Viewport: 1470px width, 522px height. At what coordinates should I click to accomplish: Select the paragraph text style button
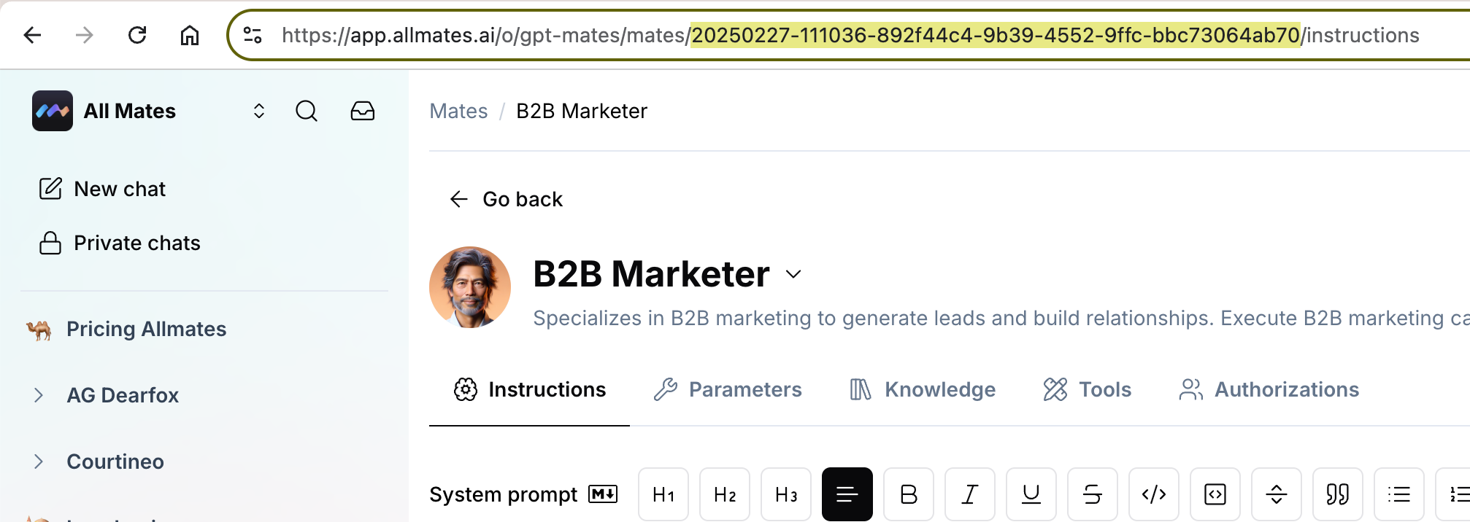pyautogui.click(x=847, y=494)
